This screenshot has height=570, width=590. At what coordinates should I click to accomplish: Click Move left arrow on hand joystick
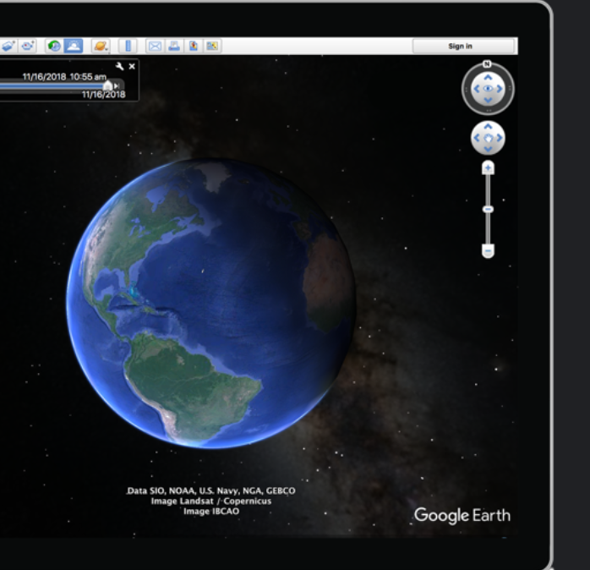[x=477, y=138]
